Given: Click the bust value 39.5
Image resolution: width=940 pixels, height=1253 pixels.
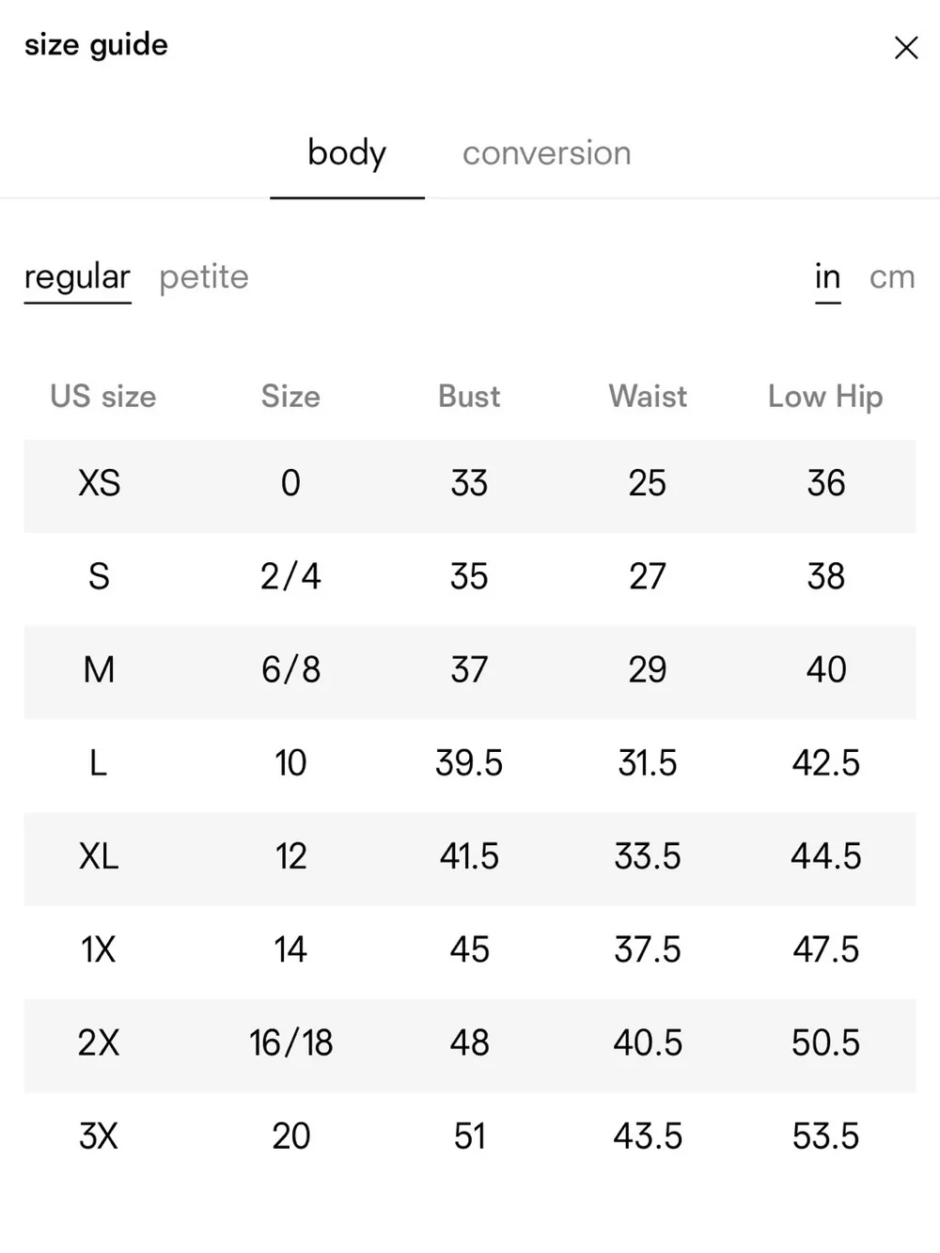Looking at the screenshot, I should click(x=469, y=762).
